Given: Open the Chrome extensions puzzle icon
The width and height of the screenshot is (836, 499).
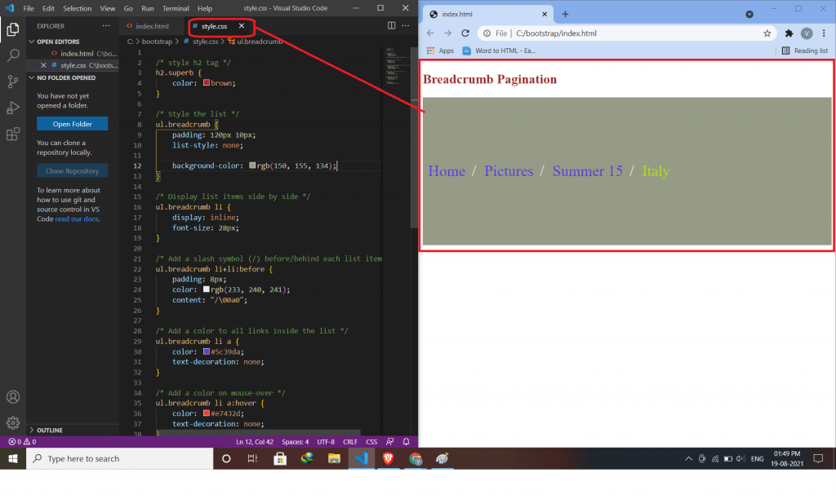Looking at the screenshot, I should point(789,33).
